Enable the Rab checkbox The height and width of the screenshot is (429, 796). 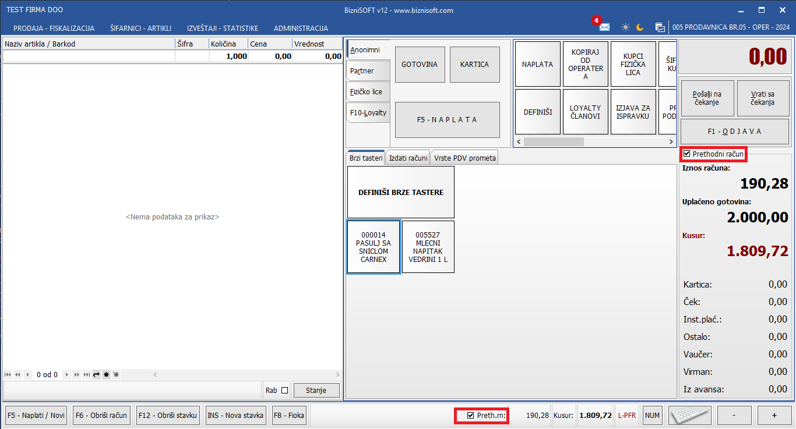pyautogui.click(x=285, y=391)
